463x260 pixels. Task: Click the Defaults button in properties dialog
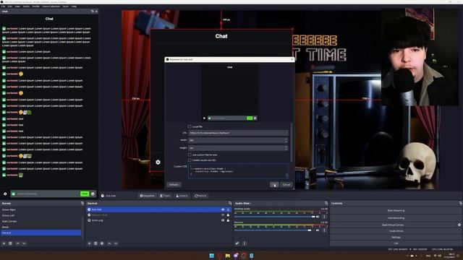click(x=174, y=185)
